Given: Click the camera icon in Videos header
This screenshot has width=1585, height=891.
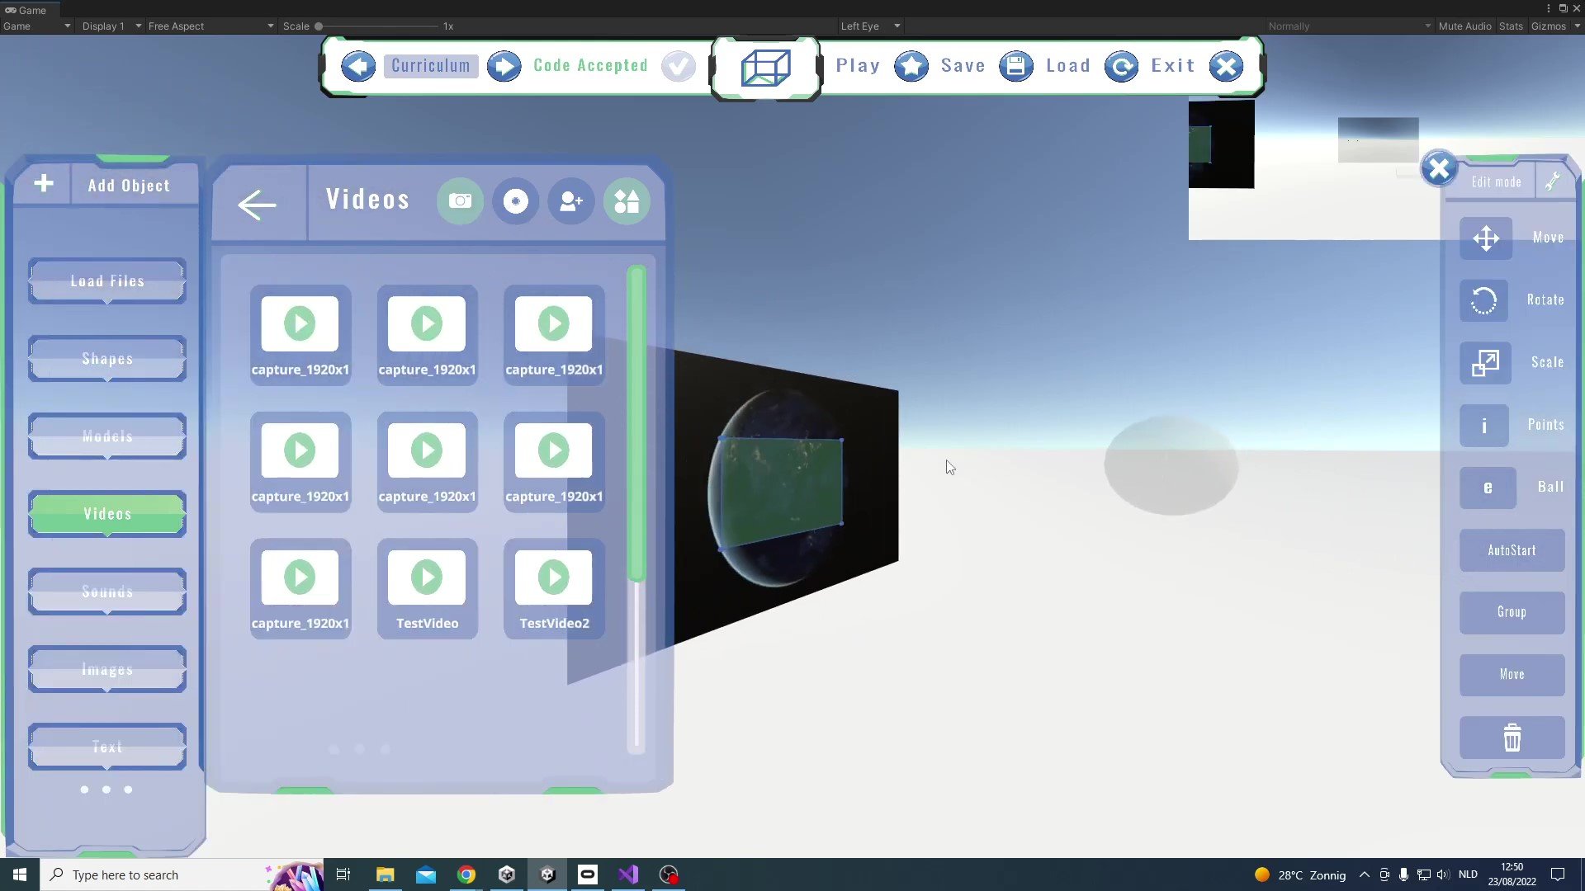Looking at the screenshot, I should click(x=460, y=201).
